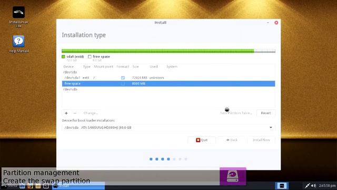Screen dimensions: 337x190
Task: Click the volume icon in system tray
Action: tap(314, 185)
